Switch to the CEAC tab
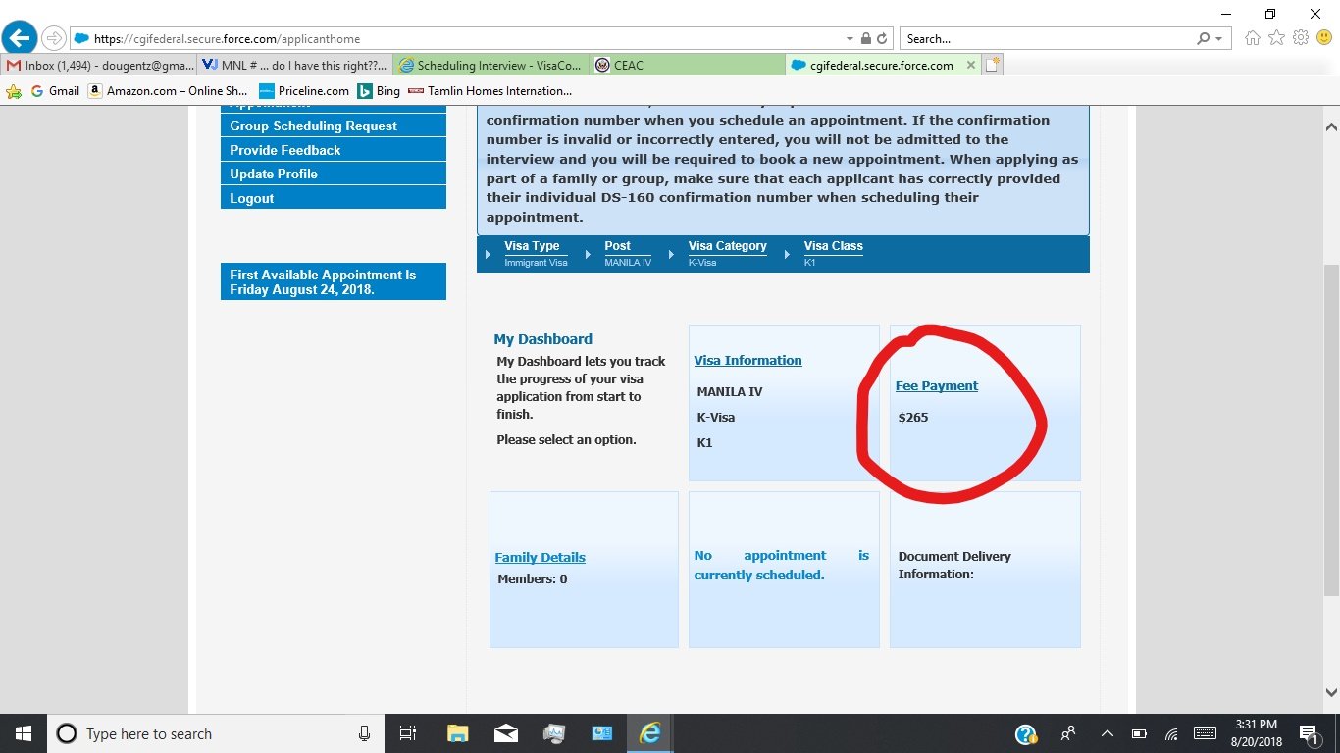The image size is (1340, 753). pyautogui.click(x=687, y=65)
